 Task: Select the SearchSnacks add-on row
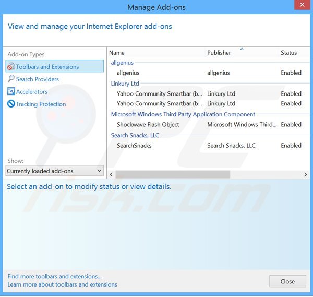click(209, 146)
